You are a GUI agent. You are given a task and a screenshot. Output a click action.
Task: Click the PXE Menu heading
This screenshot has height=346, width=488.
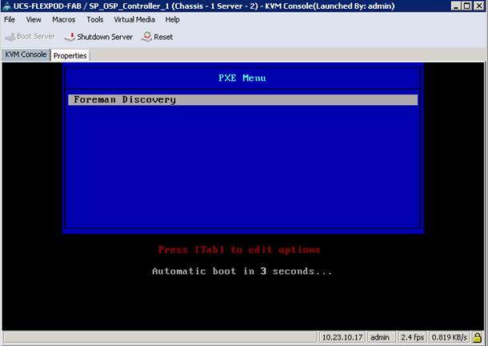tap(242, 78)
